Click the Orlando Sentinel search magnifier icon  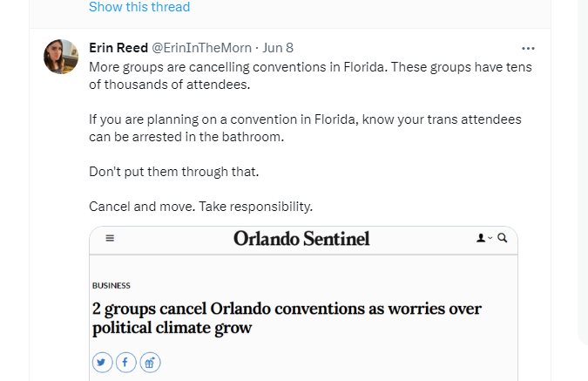coord(503,237)
